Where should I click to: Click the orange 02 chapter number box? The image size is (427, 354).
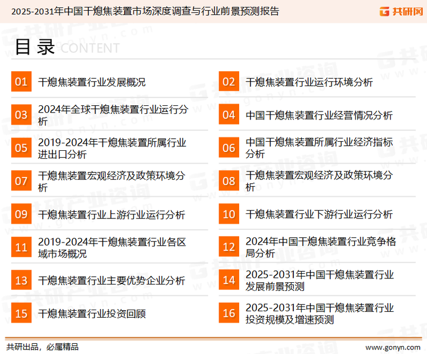pyautogui.click(x=229, y=82)
